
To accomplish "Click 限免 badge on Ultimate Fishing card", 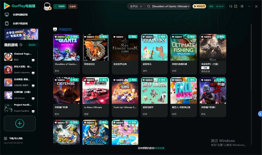I will pyautogui.click(x=191, y=37).
